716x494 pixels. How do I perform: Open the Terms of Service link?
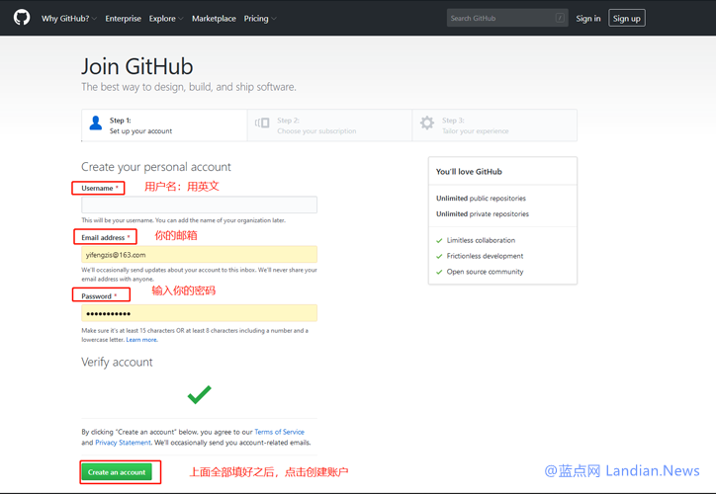point(280,432)
